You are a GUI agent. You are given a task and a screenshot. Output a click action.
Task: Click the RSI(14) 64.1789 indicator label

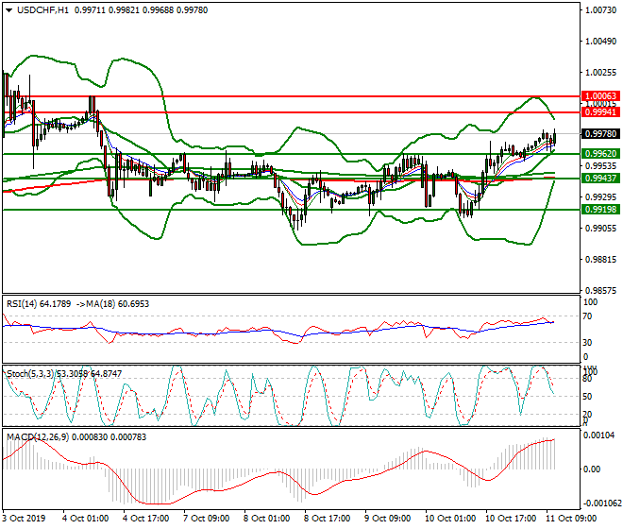point(39,304)
